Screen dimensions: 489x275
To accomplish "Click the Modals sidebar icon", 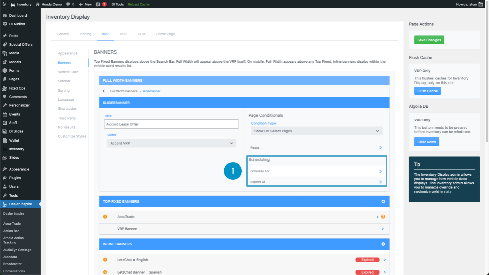I will coord(5,62).
